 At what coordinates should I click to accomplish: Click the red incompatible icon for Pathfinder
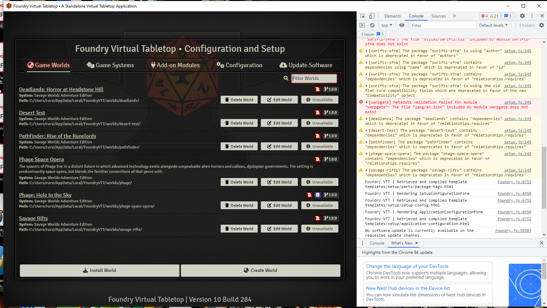tap(318, 136)
